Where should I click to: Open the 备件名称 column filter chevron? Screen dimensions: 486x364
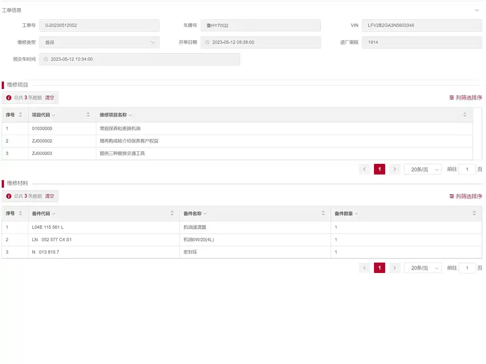(205, 214)
